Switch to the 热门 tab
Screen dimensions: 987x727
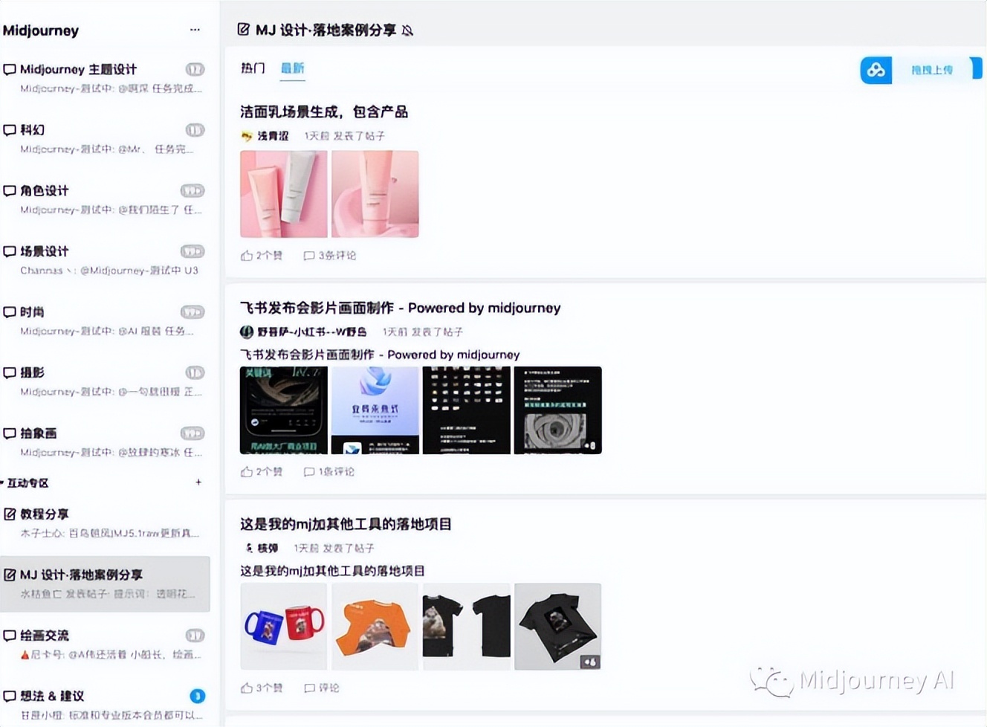click(253, 68)
